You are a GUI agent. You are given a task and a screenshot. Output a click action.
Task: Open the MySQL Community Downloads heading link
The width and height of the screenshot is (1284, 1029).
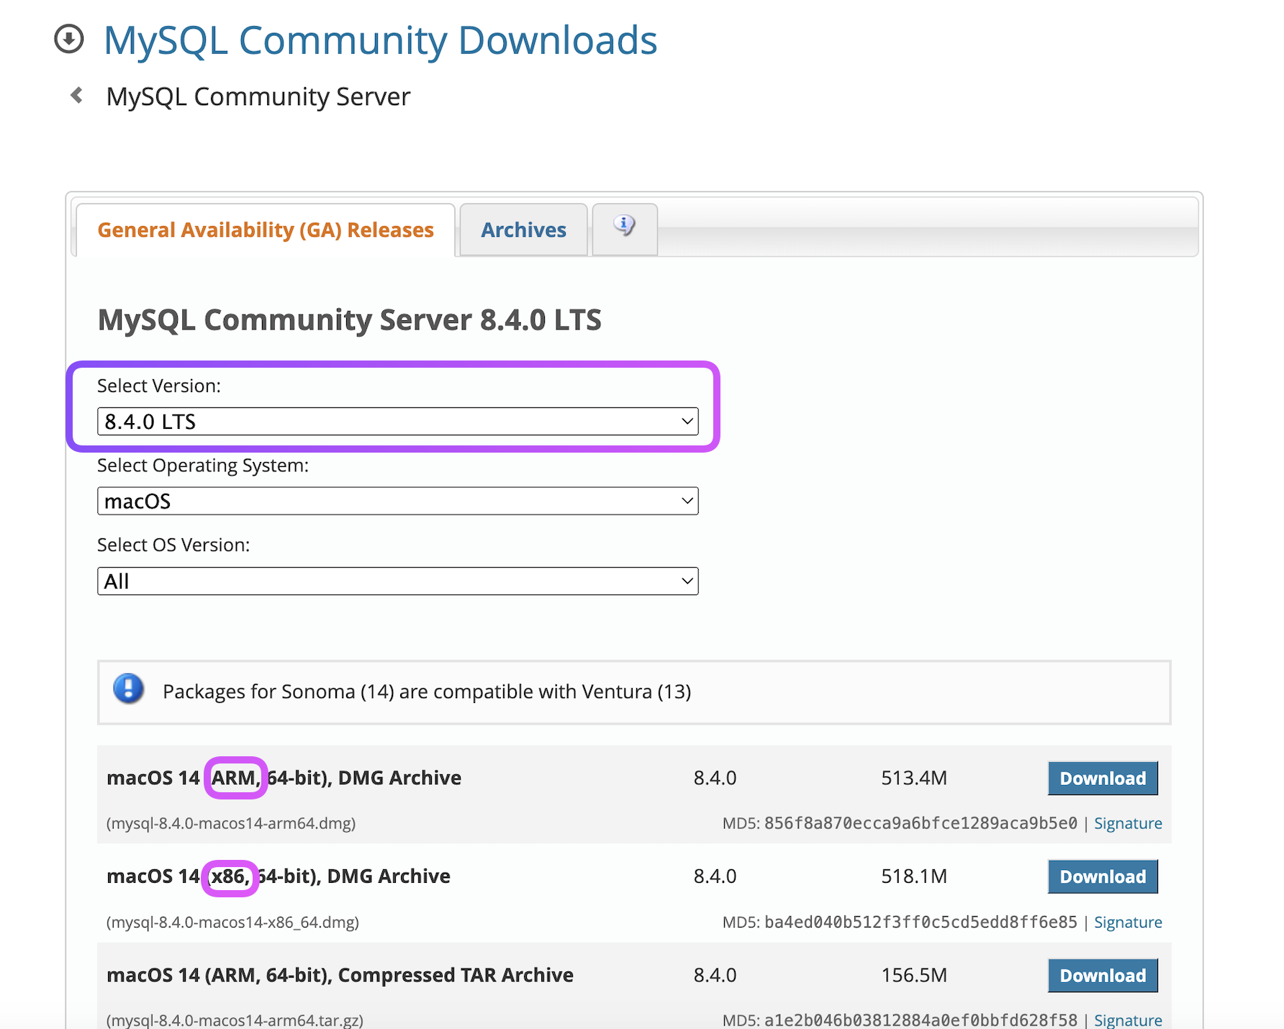point(380,40)
